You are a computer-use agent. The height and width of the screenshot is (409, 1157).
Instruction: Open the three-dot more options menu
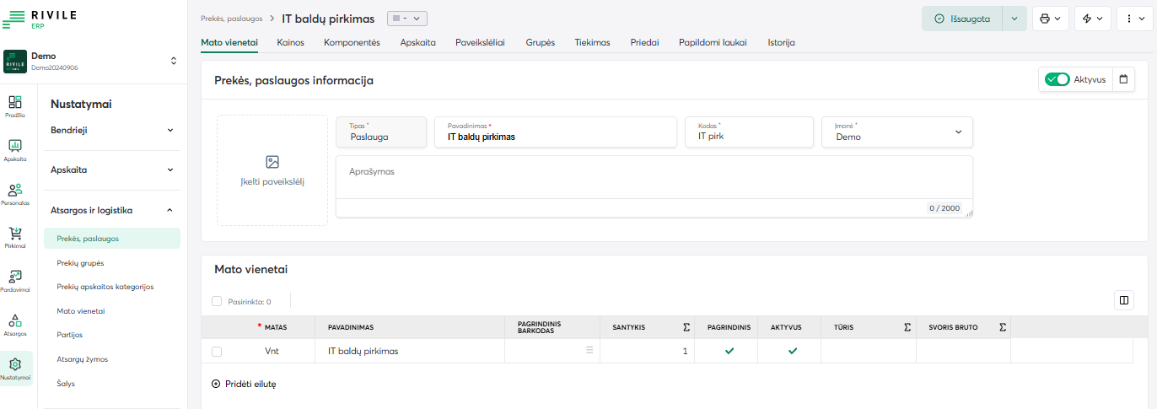pos(1135,19)
